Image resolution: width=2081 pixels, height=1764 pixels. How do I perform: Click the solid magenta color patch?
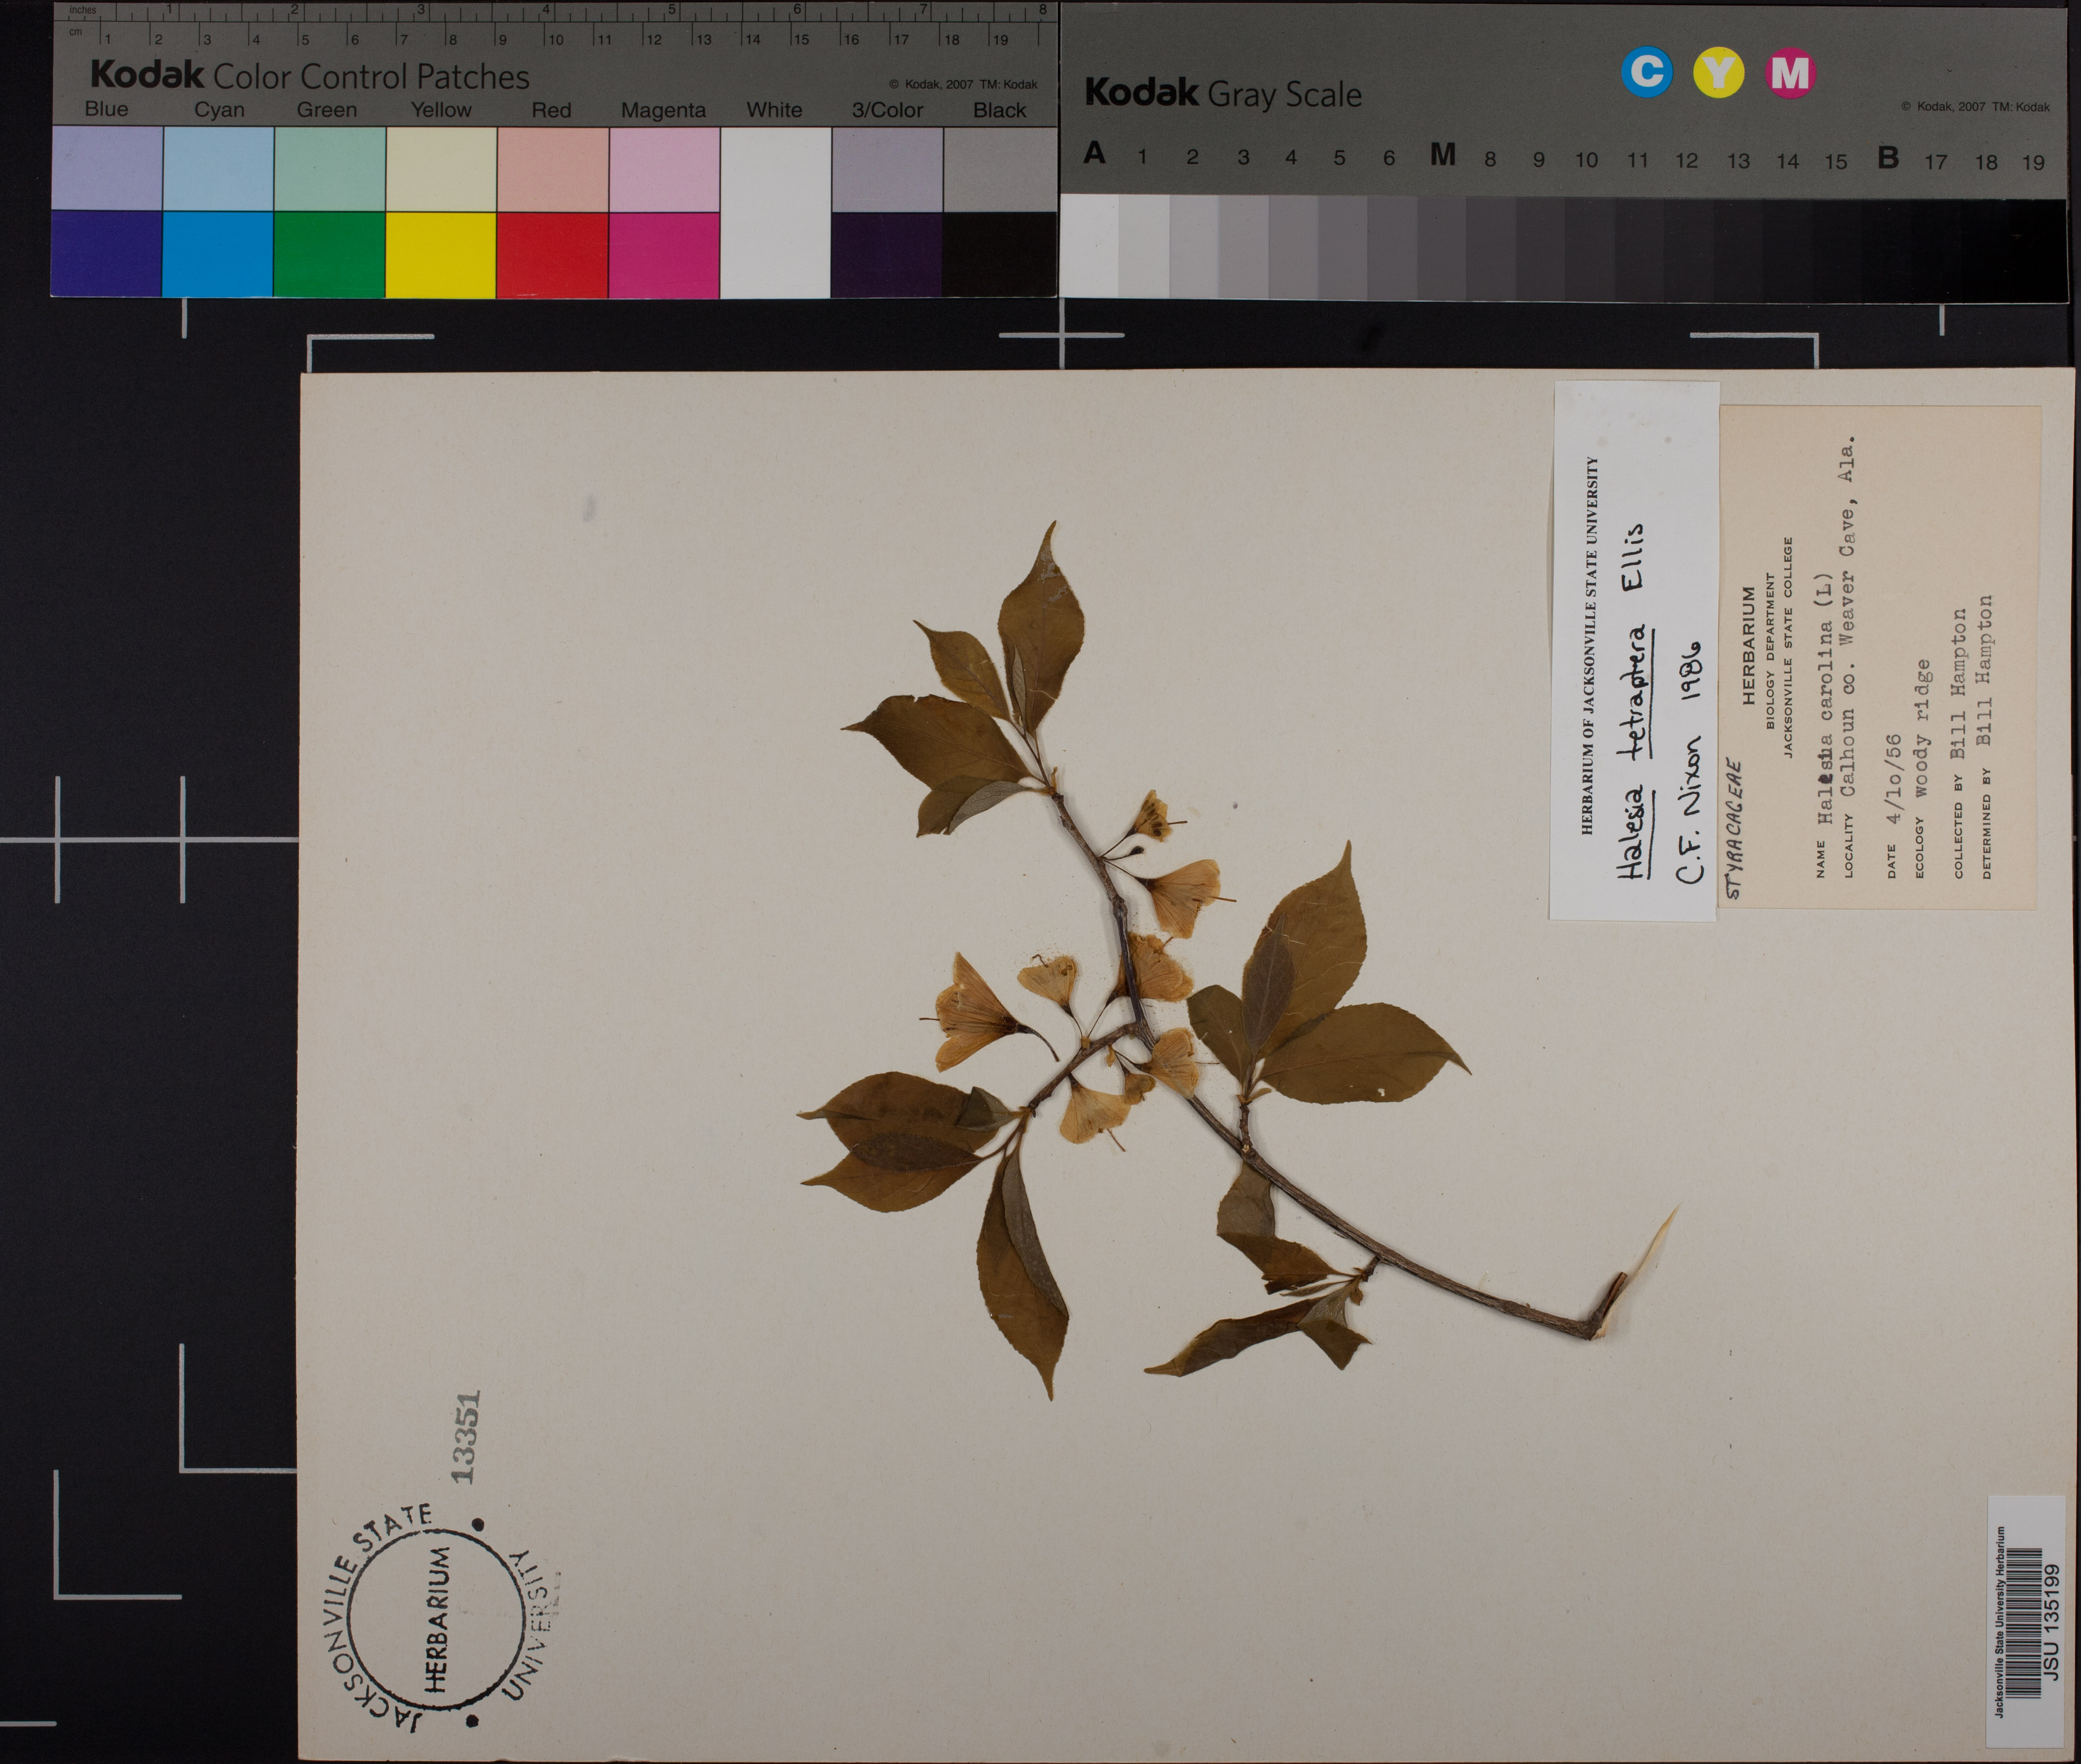click(664, 254)
